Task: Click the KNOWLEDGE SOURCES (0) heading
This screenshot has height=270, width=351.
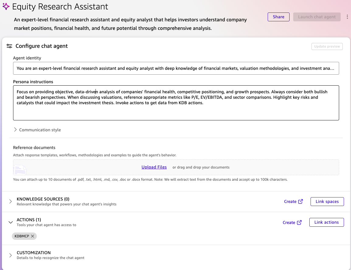Action: 43,199
